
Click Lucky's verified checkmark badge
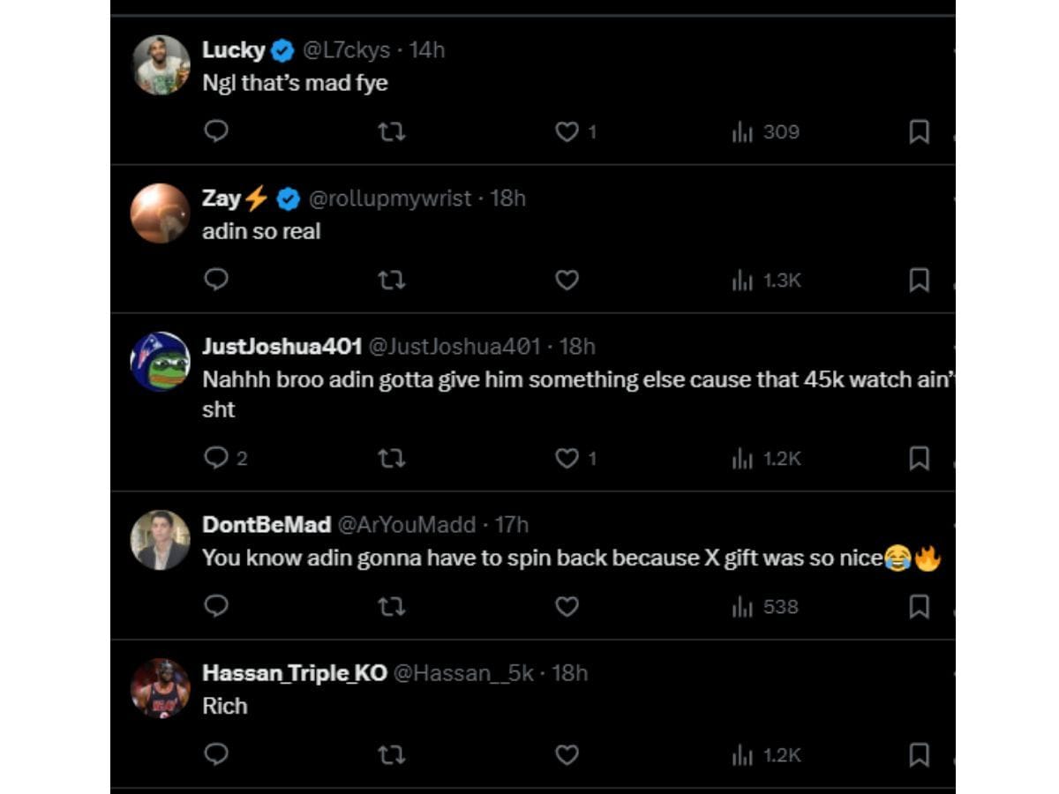point(281,50)
